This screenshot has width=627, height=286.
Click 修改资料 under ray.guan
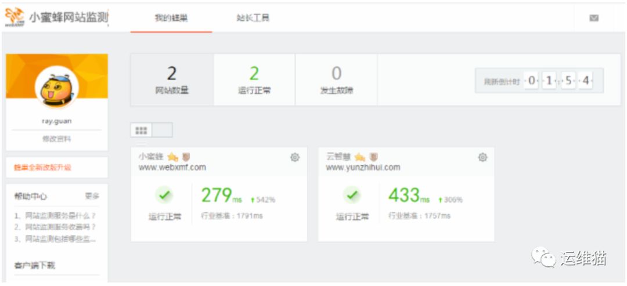(x=56, y=139)
